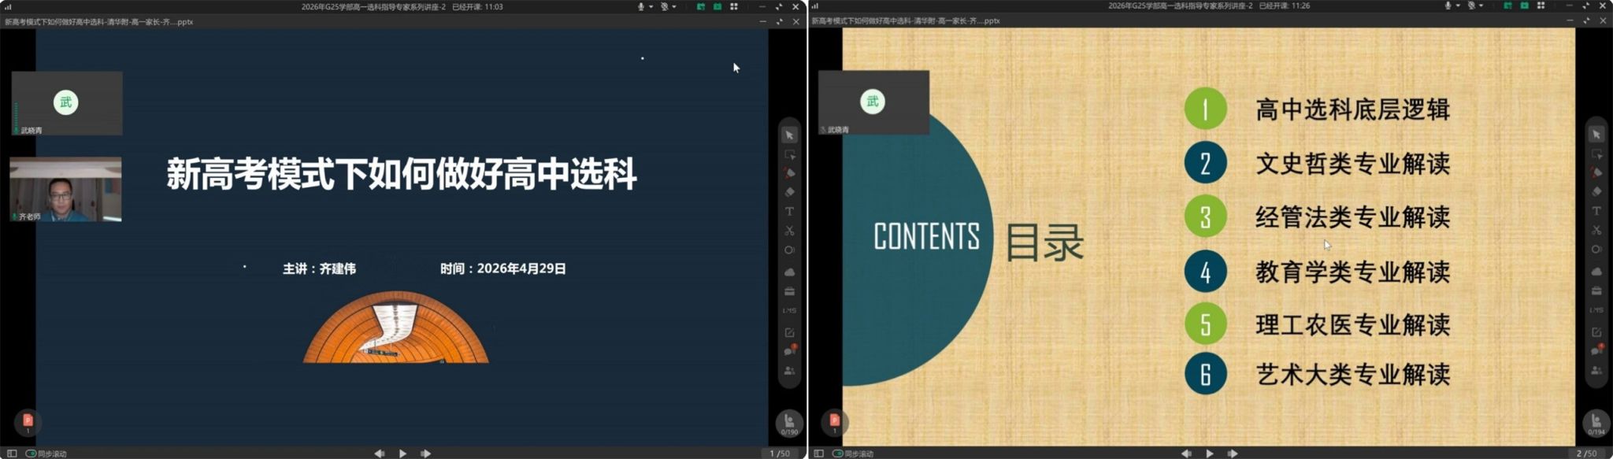Select the scissors tool beside the CONTENTS slide
The image size is (1613, 459).
click(1596, 230)
